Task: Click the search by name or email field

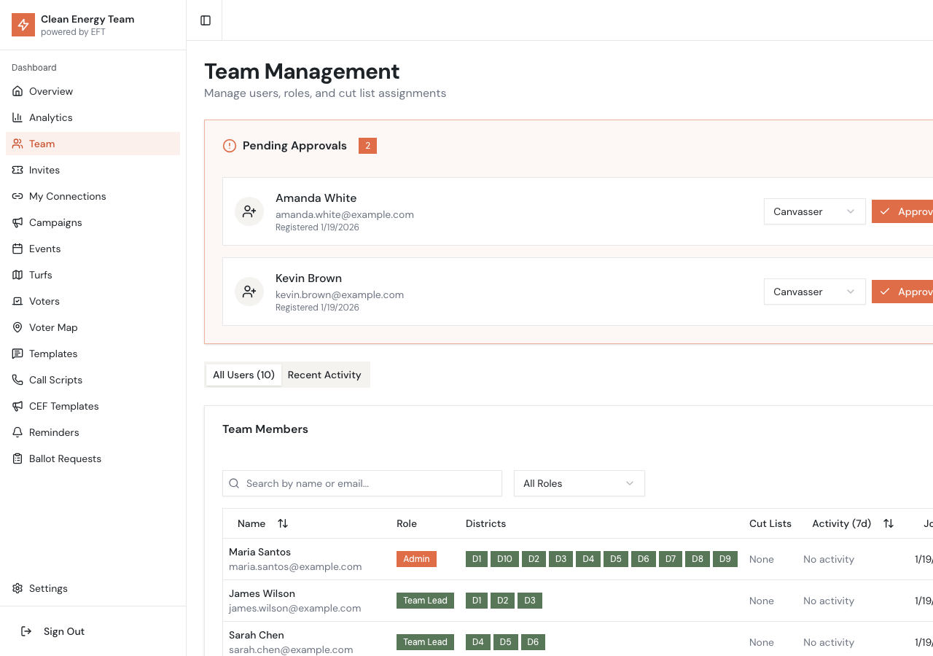Action: (369, 483)
